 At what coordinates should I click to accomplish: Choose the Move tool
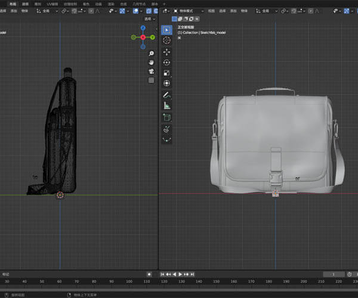166,52
